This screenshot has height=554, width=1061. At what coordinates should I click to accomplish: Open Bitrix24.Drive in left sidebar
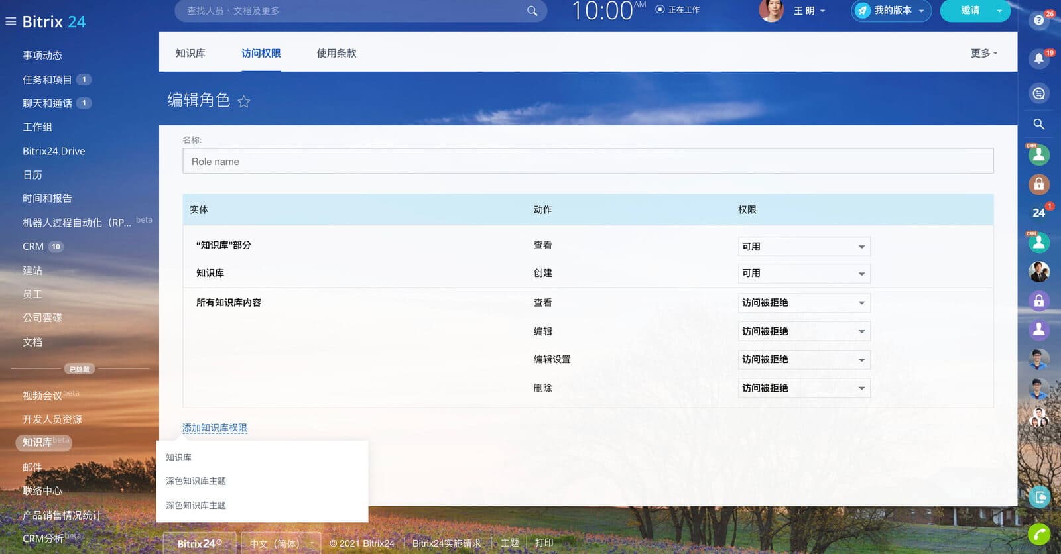[x=54, y=151]
